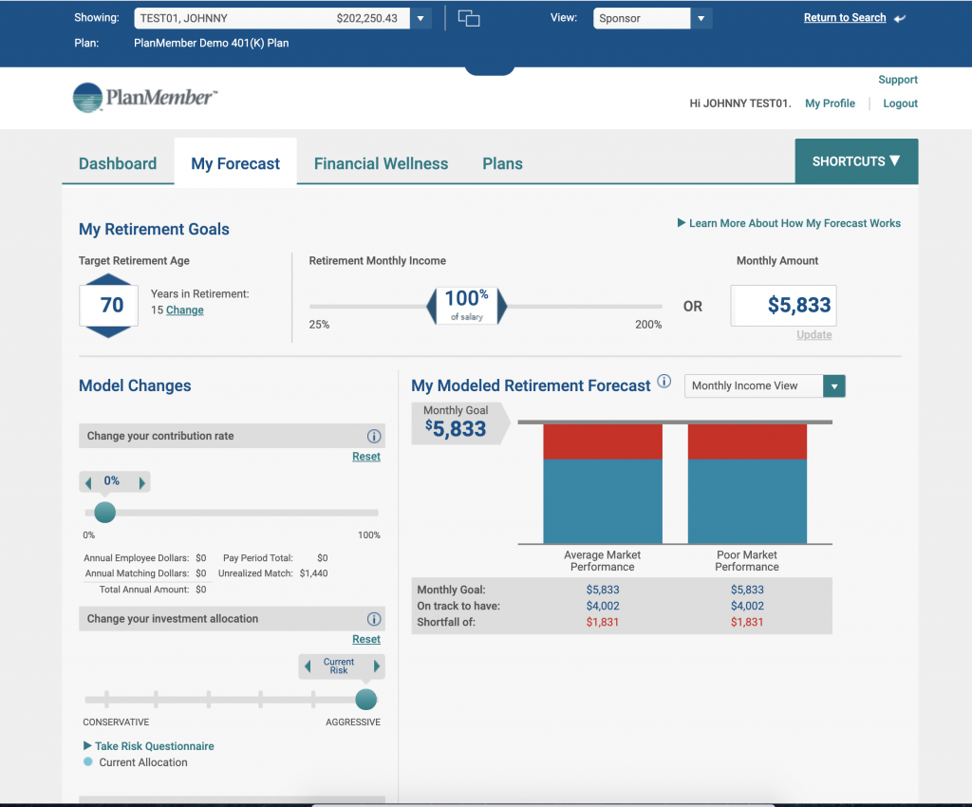Switch to the Financial Wellness tab
Screen dimensions: 972x807
pos(380,163)
